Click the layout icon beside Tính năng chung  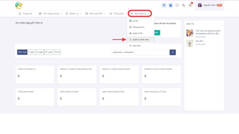click(x=40, y=13)
